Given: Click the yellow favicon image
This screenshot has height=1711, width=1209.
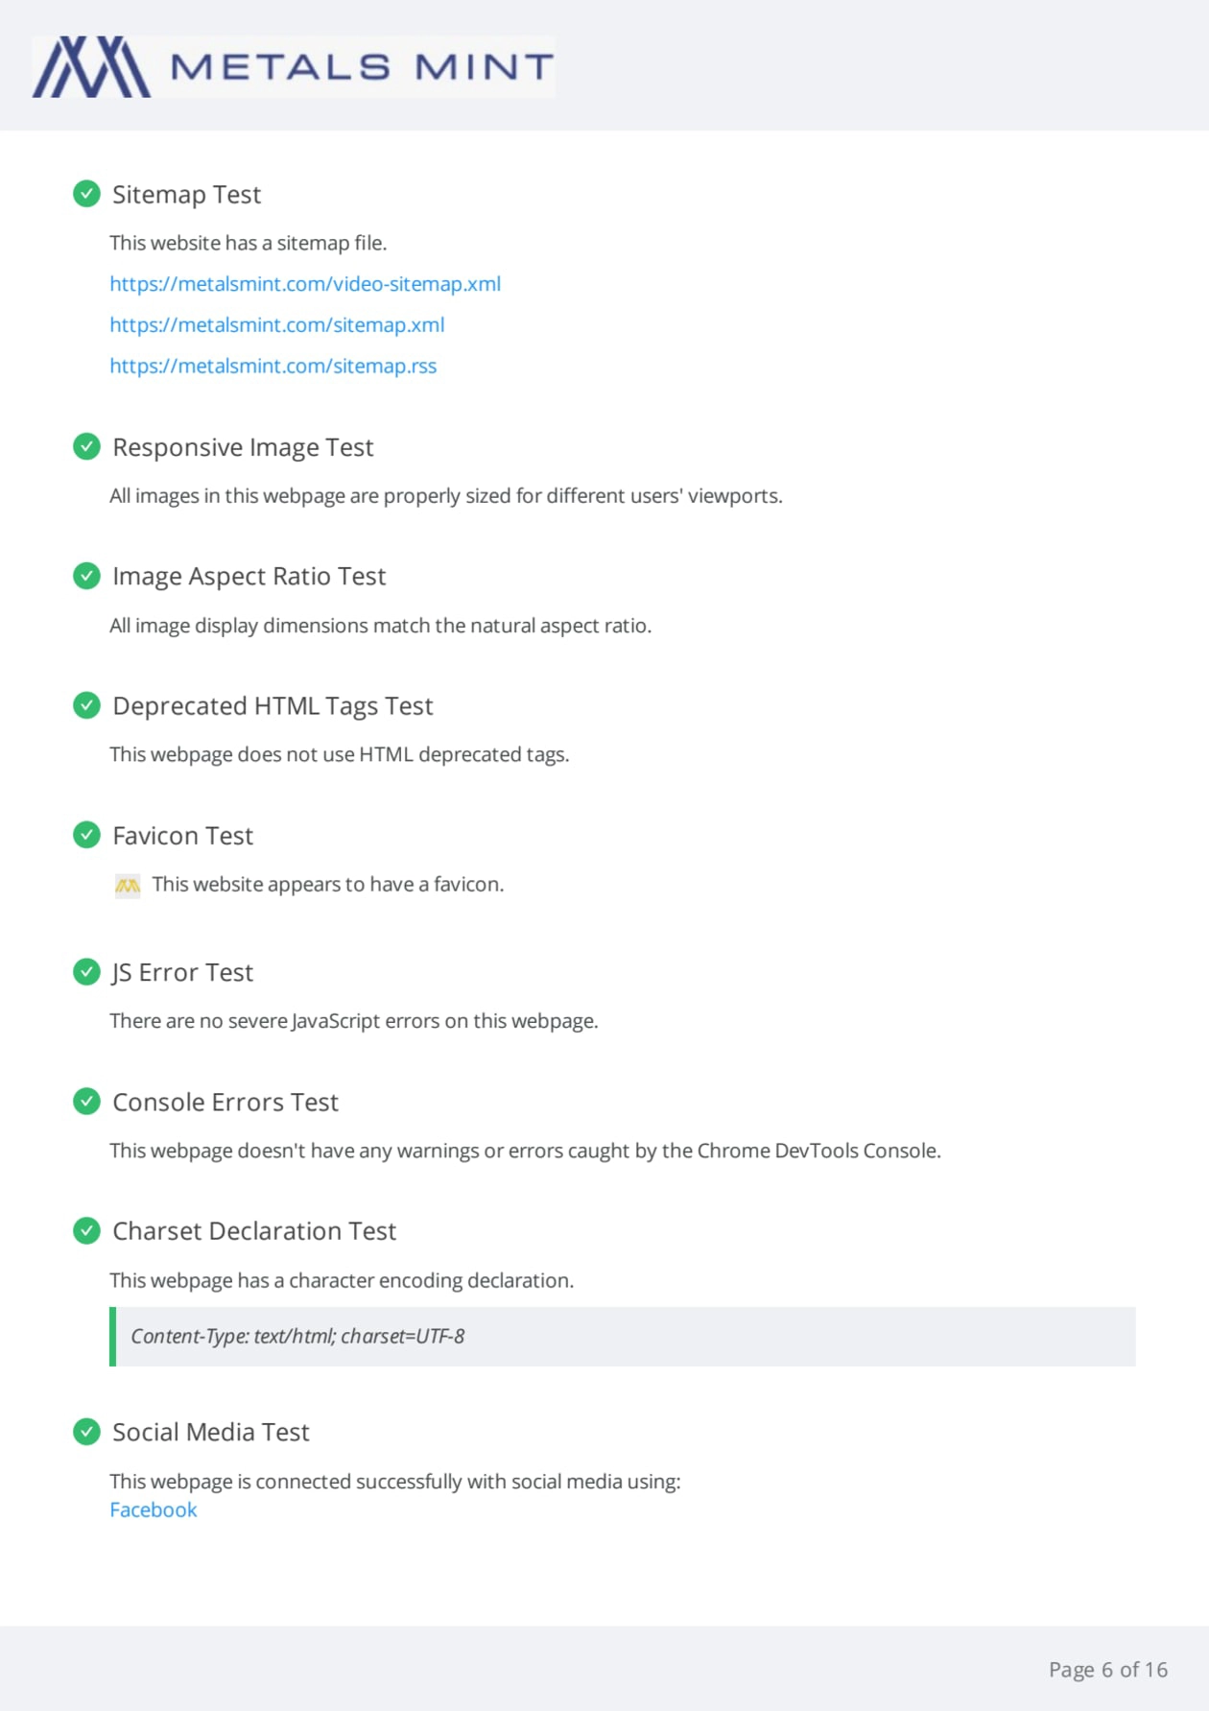Looking at the screenshot, I should click(128, 885).
